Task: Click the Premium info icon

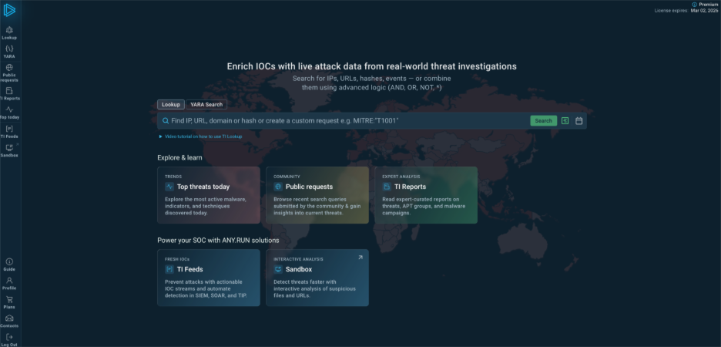Action: pyautogui.click(x=694, y=4)
